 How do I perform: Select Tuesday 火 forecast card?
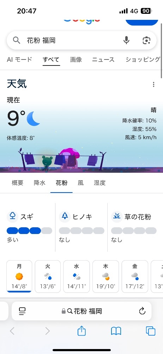click(x=48, y=276)
